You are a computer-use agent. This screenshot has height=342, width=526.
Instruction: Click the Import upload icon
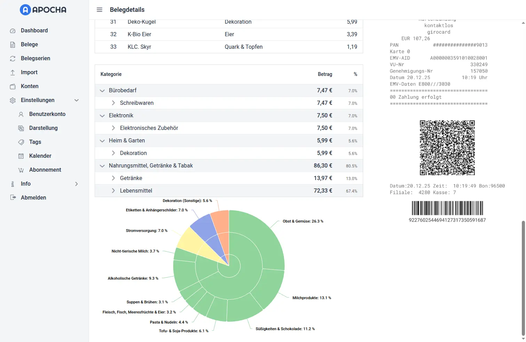coord(13,72)
